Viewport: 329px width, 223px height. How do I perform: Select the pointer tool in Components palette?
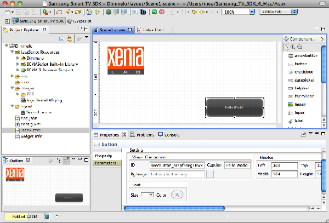[286, 47]
